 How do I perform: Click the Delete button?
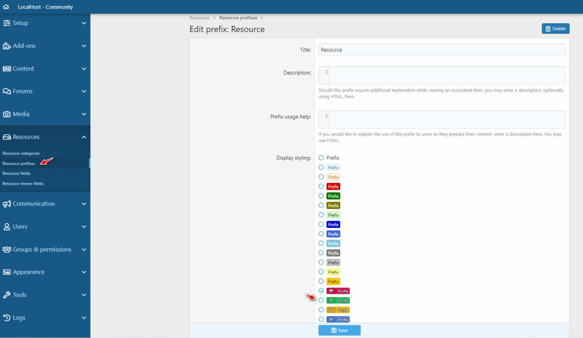[555, 28]
